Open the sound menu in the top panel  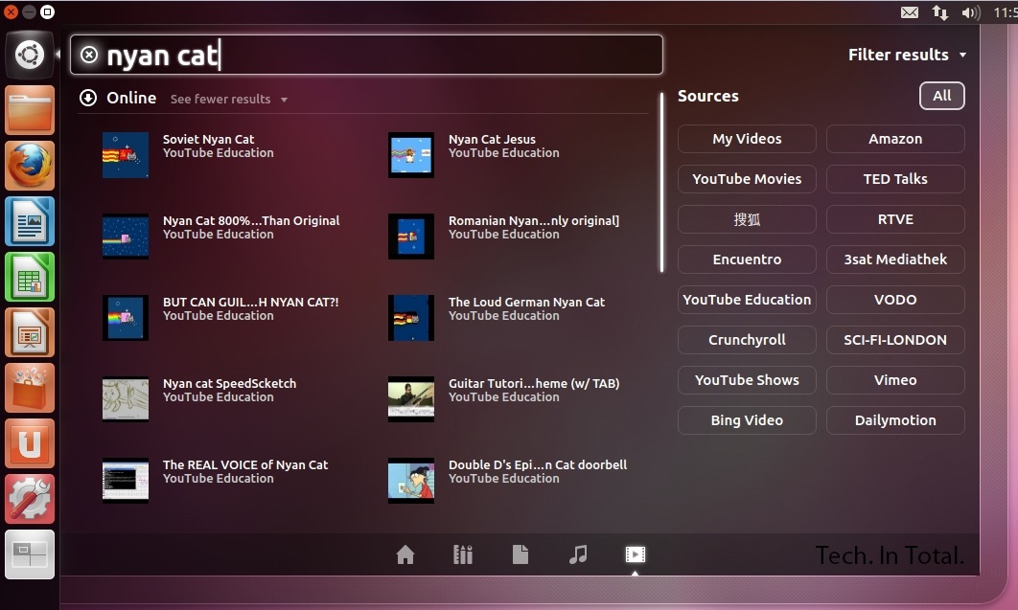[x=970, y=12]
